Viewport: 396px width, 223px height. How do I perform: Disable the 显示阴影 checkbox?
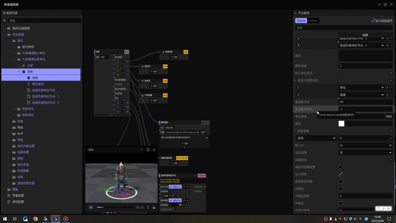pyautogui.click(x=341, y=174)
